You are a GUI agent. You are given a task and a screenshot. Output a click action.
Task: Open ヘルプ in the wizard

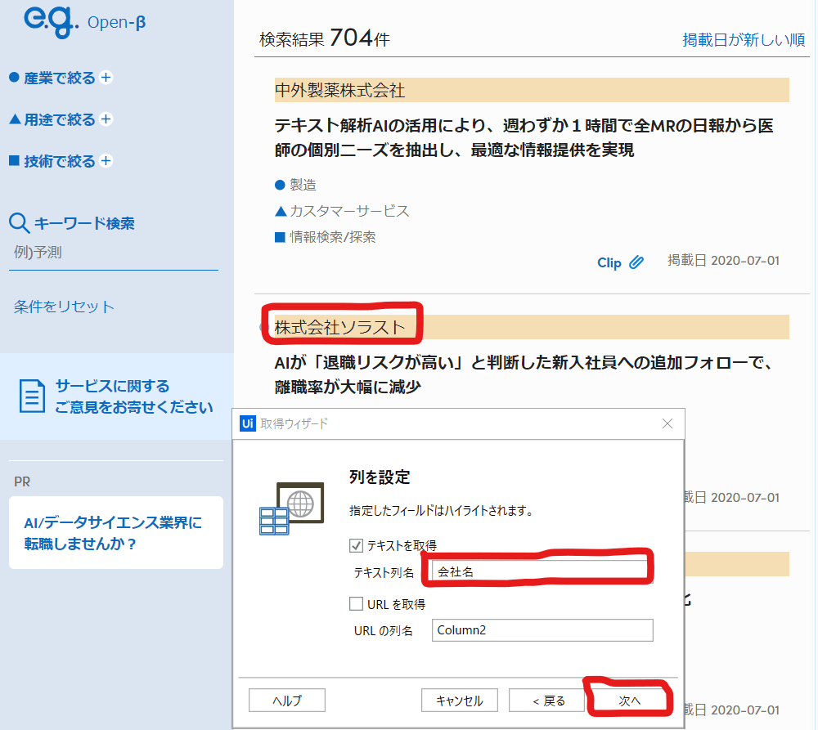click(x=286, y=701)
